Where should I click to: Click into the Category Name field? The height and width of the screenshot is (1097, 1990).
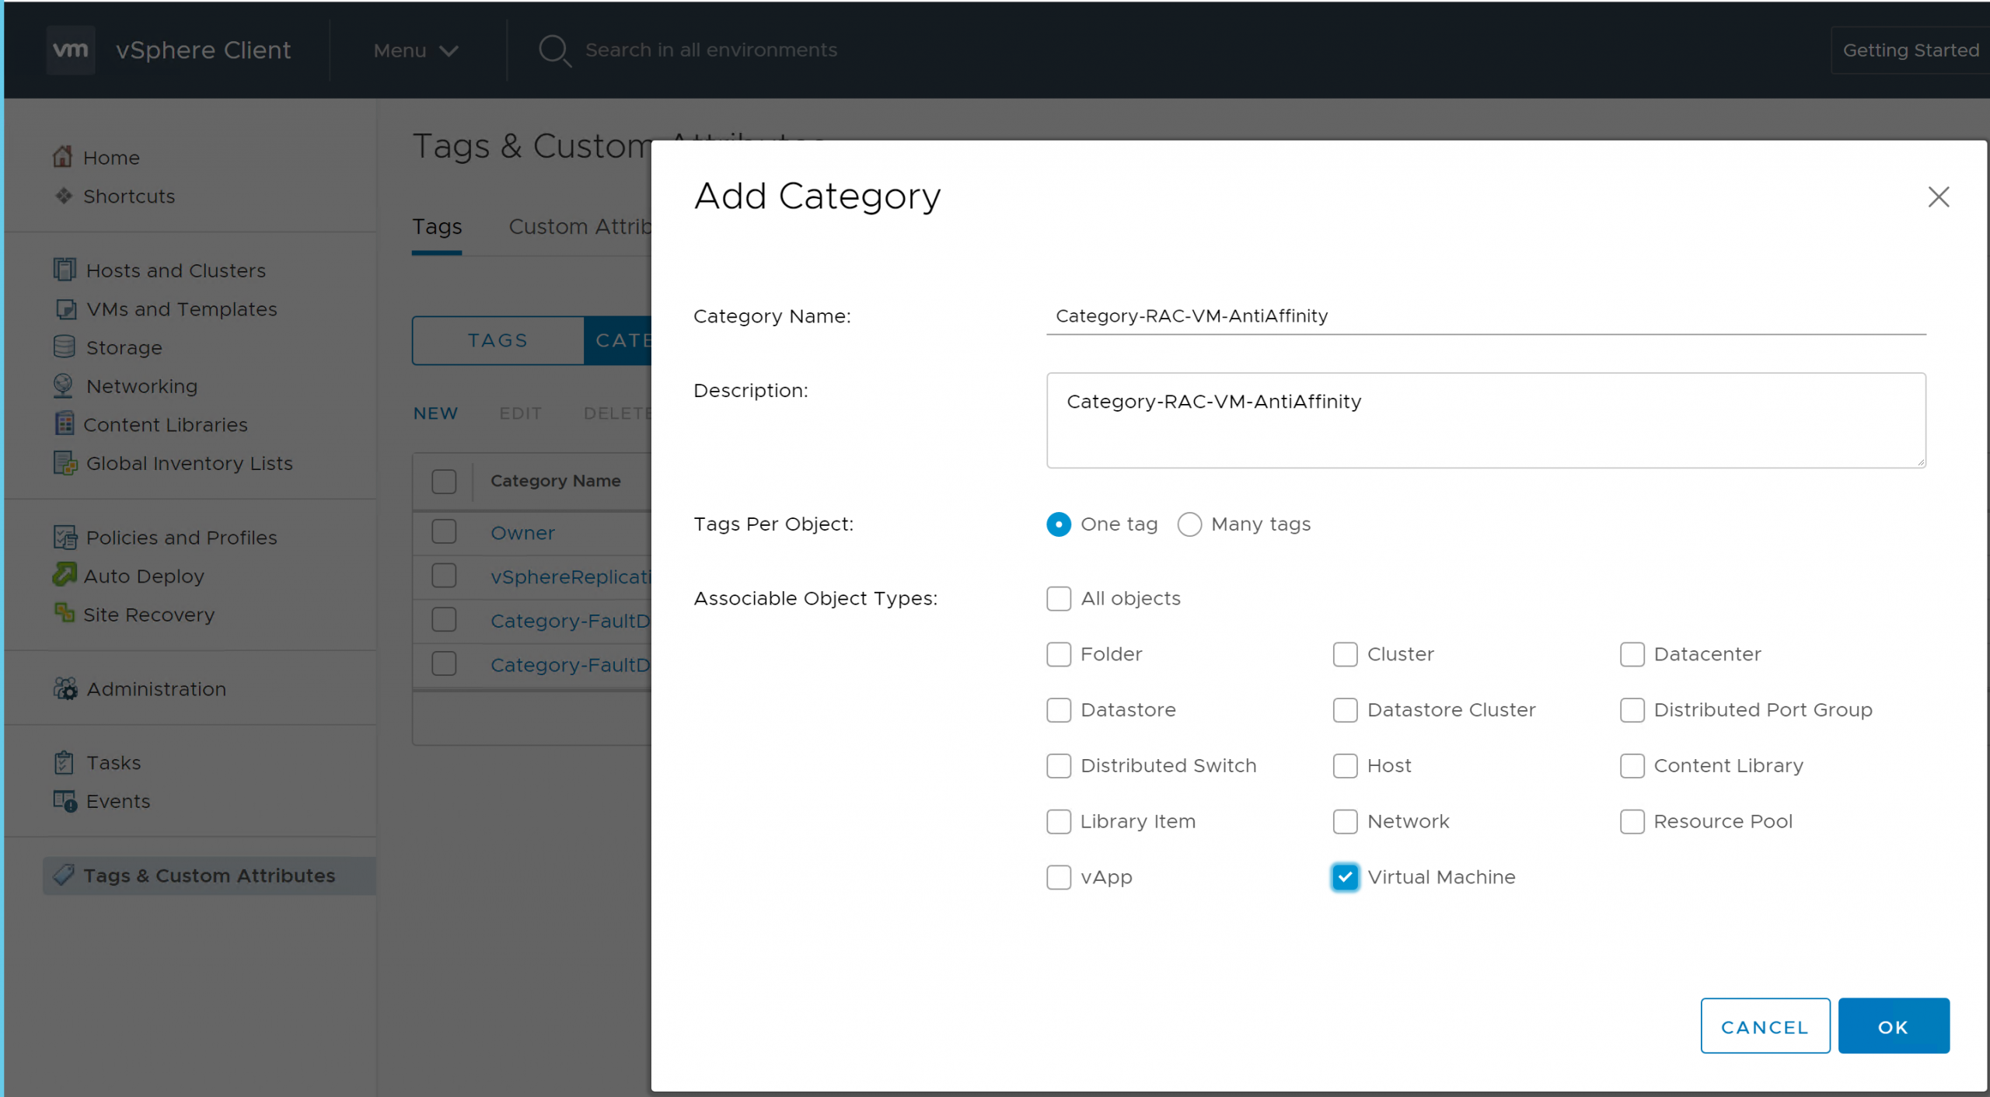coord(1485,316)
